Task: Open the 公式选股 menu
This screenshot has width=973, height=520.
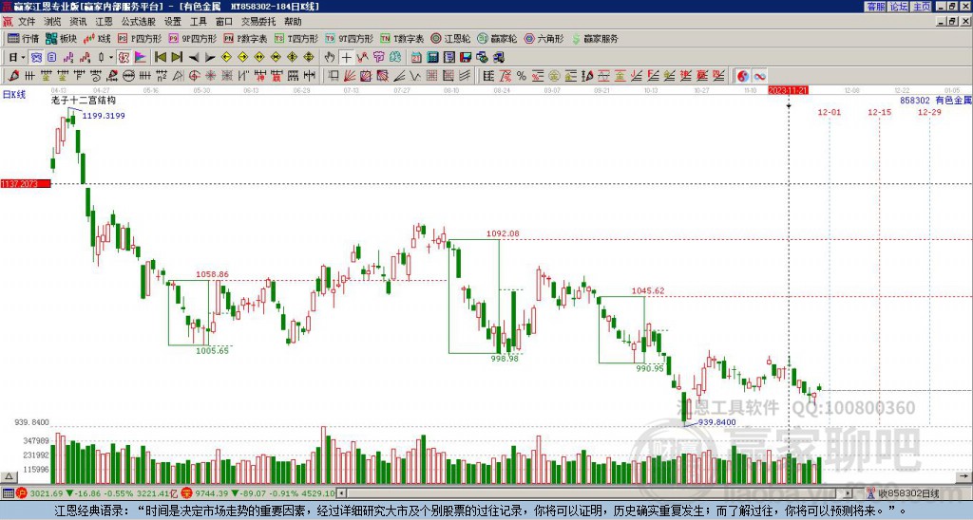Action: (x=139, y=22)
